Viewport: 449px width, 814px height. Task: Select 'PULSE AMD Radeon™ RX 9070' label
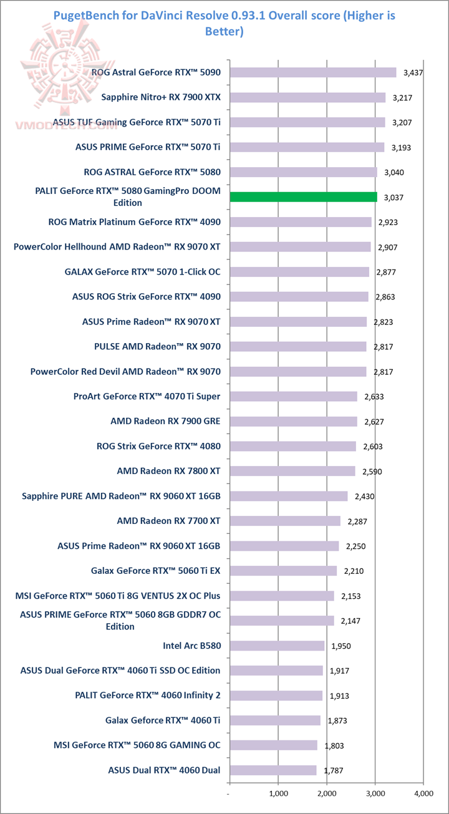pos(157,347)
